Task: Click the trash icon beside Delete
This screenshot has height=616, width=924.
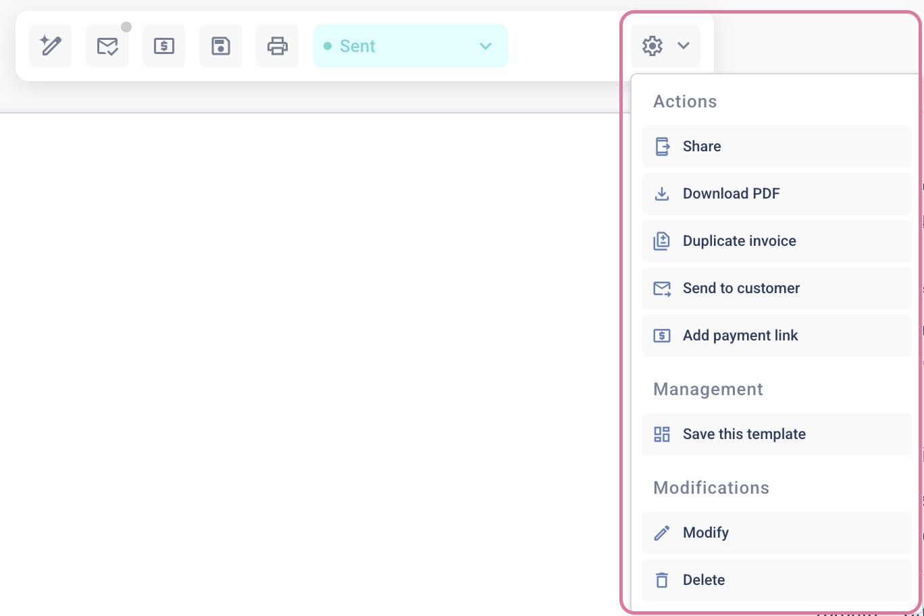Action: coord(661,580)
